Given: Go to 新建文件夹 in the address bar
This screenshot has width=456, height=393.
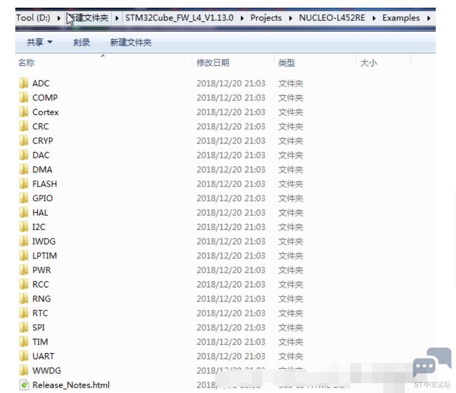Looking at the screenshot, I should click(x=89, y=18).
